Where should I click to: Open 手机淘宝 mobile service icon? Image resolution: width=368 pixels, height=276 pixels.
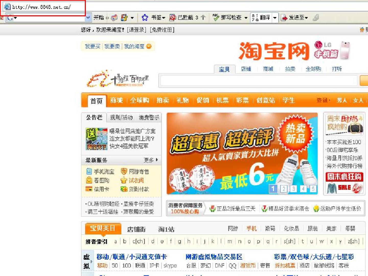pyautogui.click(x=89, y=171)
